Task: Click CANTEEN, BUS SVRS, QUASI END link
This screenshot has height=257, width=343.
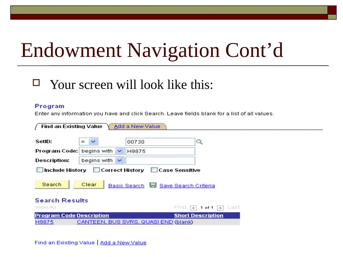Action: (125, 222)
